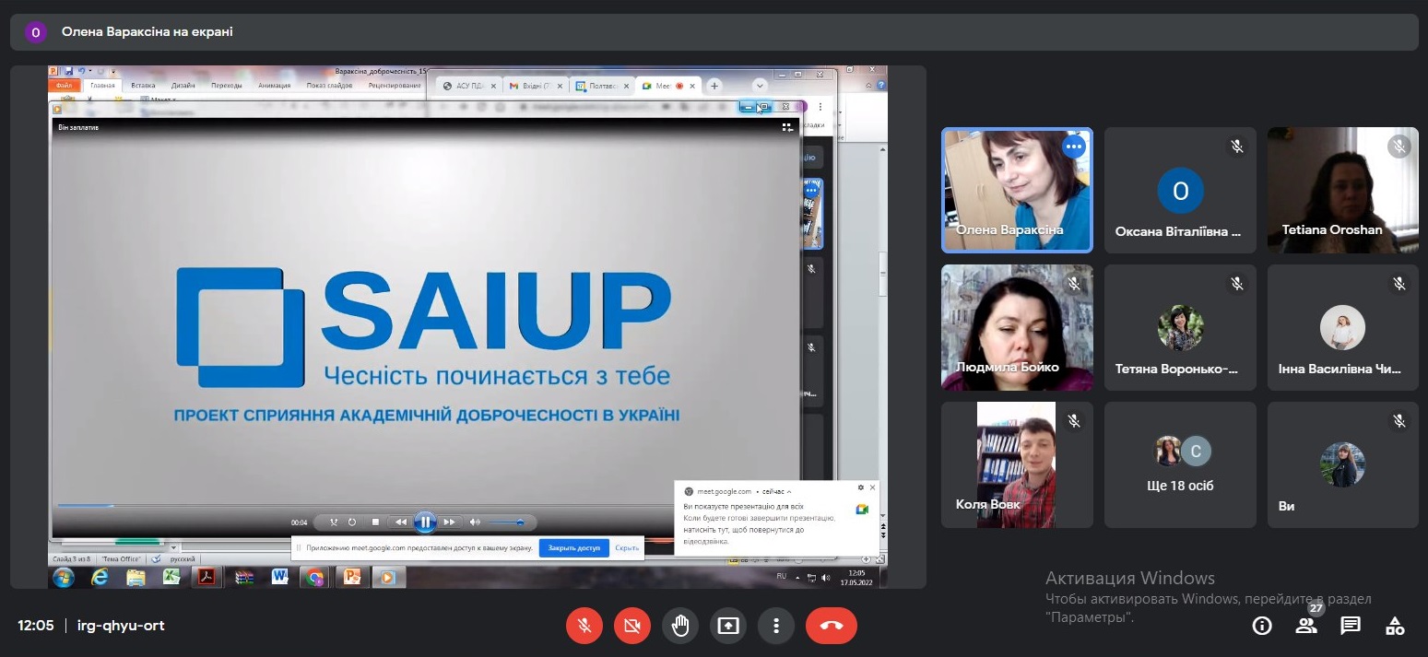
Task: Click 'русский' language in status bar
Action: click(183, 559)
